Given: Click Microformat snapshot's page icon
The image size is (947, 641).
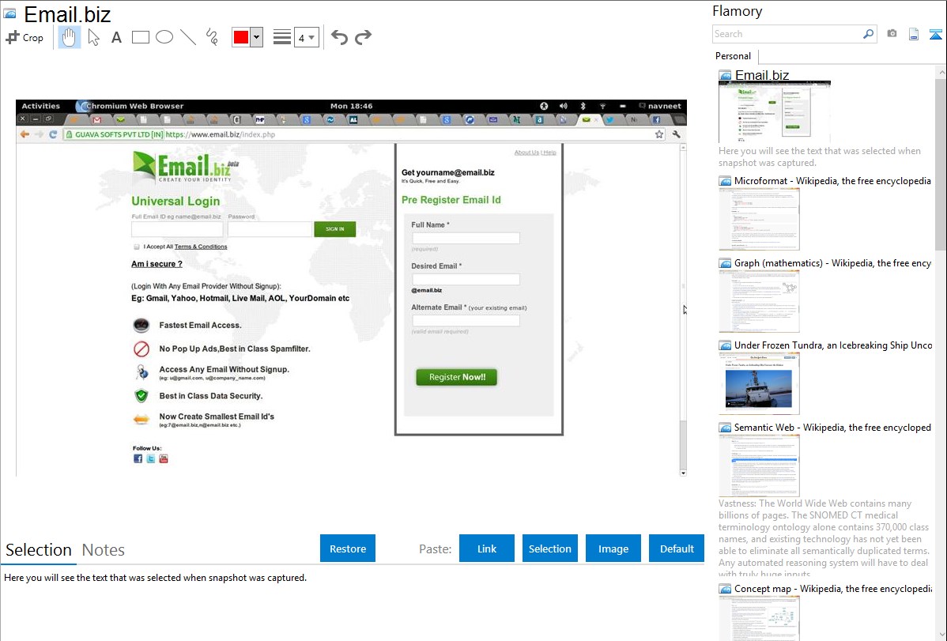Looking at the screenshot, I should [x=726, y=181].
